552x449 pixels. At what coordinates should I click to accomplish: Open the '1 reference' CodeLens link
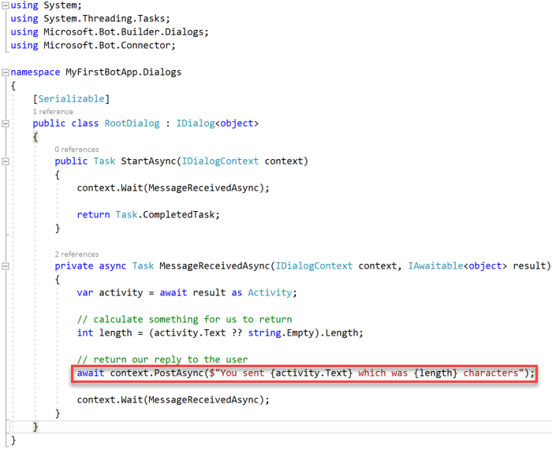coord(53,111)
